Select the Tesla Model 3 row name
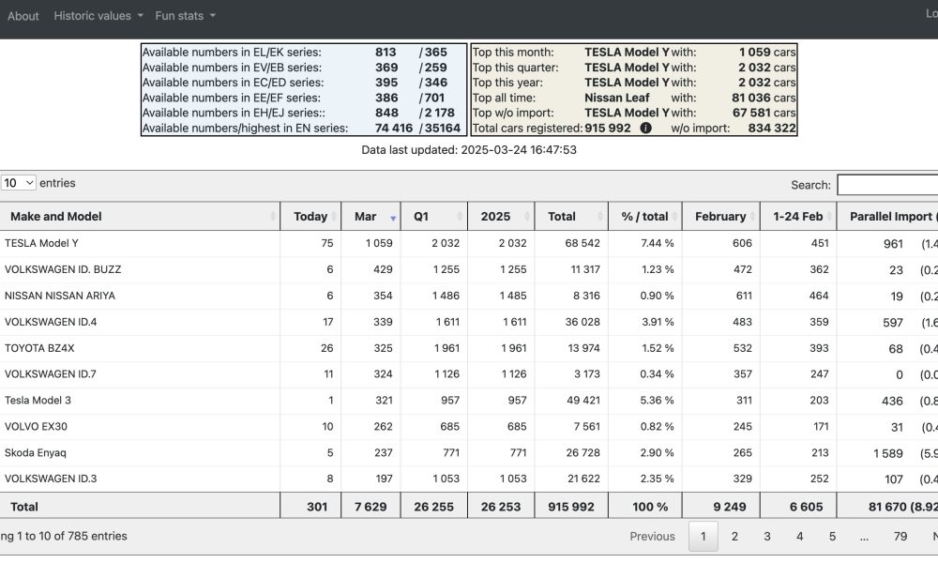Screen dimensions: 938x563 (x=38, y=401)
